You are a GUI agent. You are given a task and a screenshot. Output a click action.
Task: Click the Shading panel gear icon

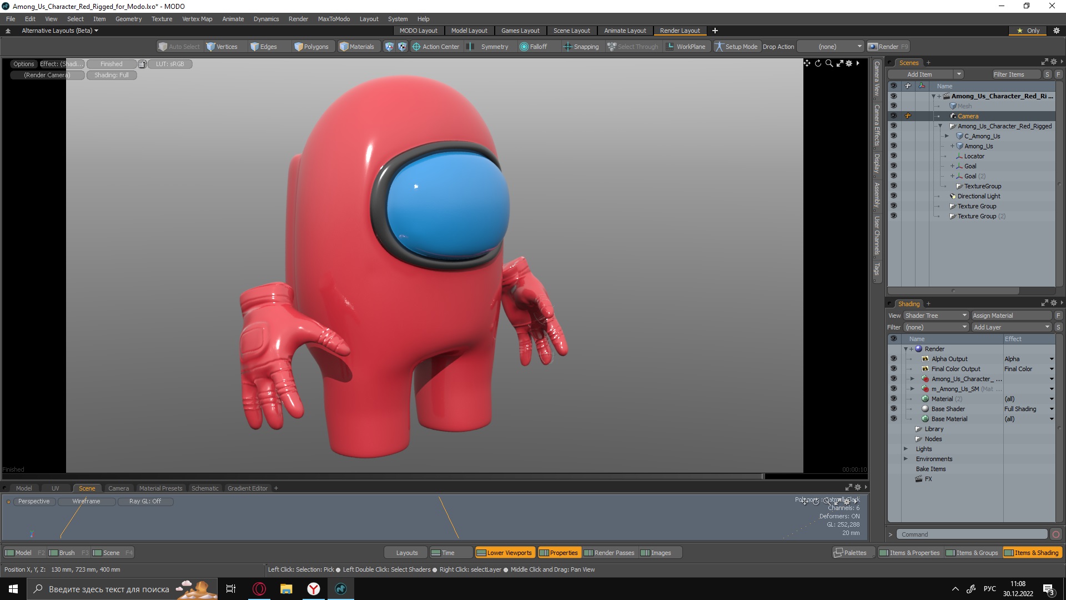[1053, 303]
